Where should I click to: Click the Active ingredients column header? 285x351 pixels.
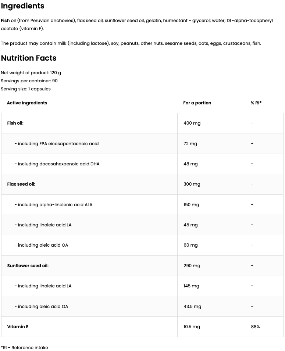tap(27, 103)
